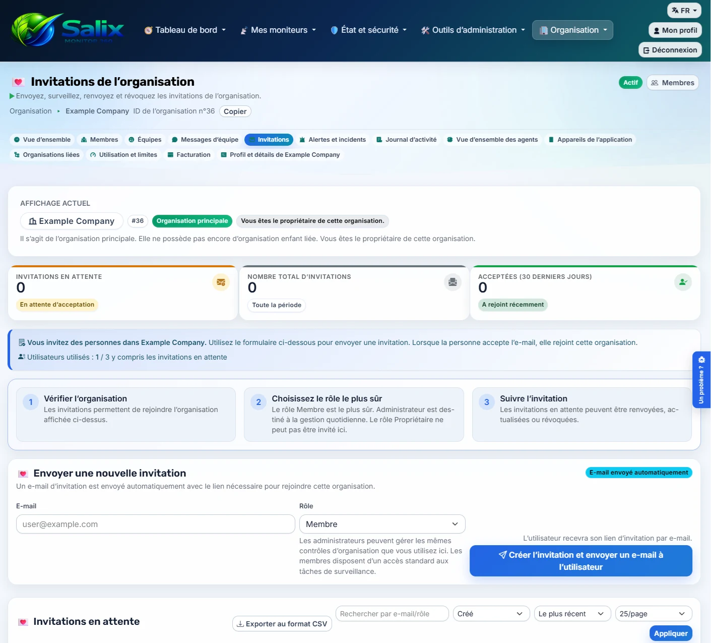Screen dimensions: 711x643
Task: Open the Le plus récent order dropdown
Action: [x=572, y=614]
